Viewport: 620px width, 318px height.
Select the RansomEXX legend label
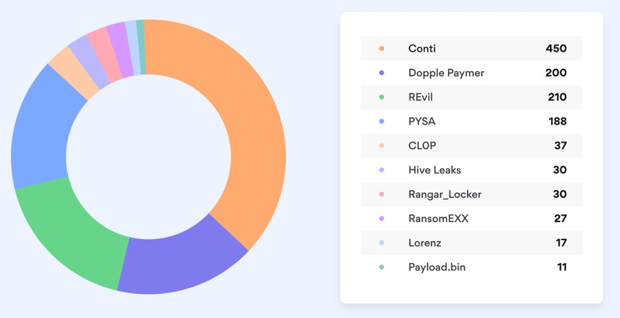[x=438, y=219]
